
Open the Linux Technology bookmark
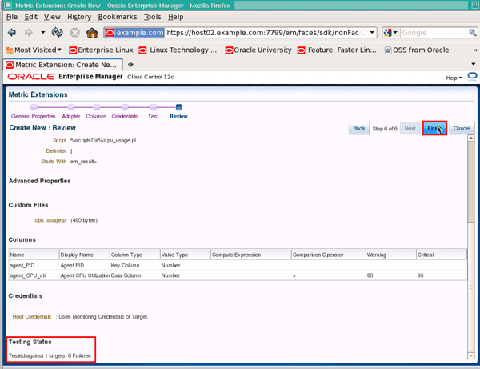pos(178,50)
